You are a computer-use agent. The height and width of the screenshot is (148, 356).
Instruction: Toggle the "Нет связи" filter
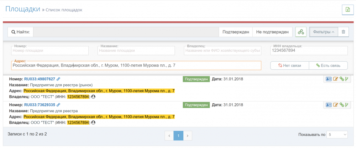coord(289,66)
